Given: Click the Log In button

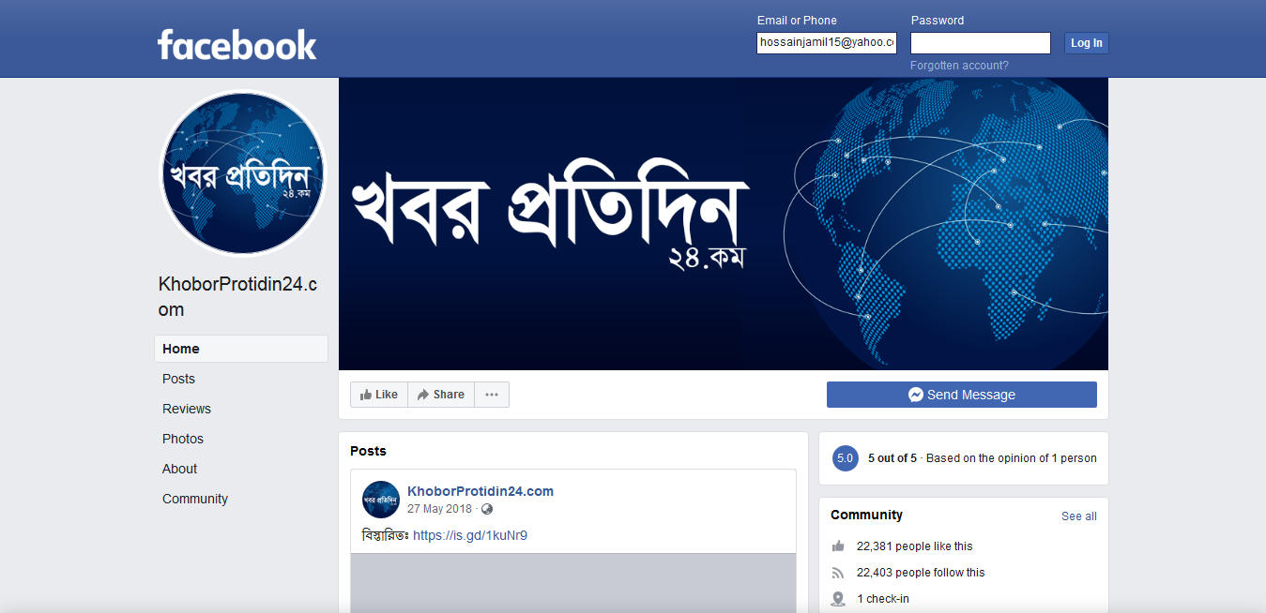Looking at the screenshot, I should click(x=1087, y=43).
